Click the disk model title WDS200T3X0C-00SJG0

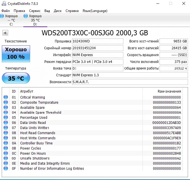click(x=78, y=33)
